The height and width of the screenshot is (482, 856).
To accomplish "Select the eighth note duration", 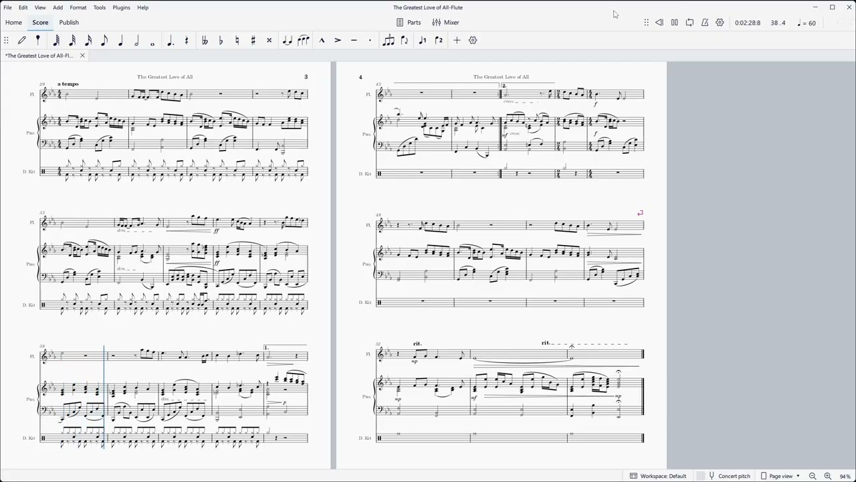I will (x=104, y=40).
